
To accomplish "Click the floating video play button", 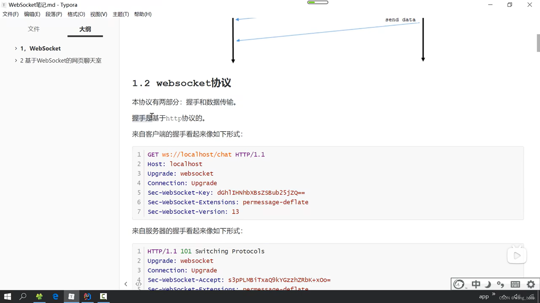I will click(x=517, y=255).
